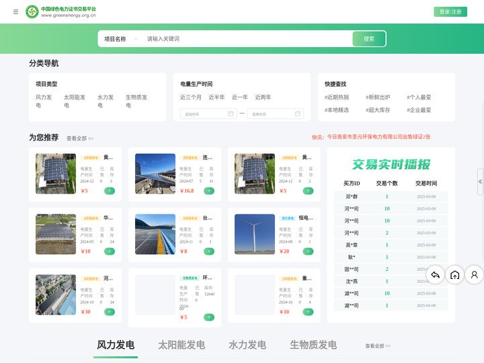The height and width of the screenshot is (363, 484).
Task: Choose #新鲜出炉 quick filter
Action: click(378, 97)
